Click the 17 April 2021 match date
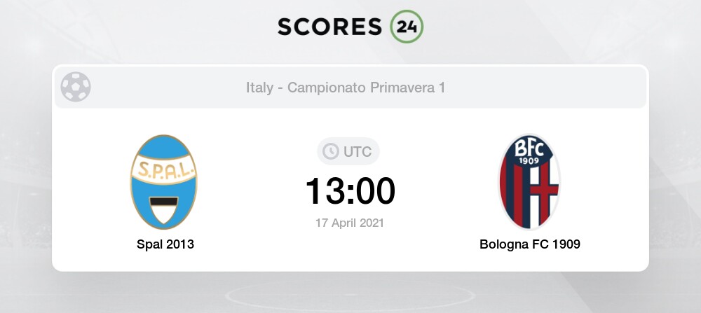Image resolution: width=701 pixels, height=313 pixels. (x=350, y=222)
